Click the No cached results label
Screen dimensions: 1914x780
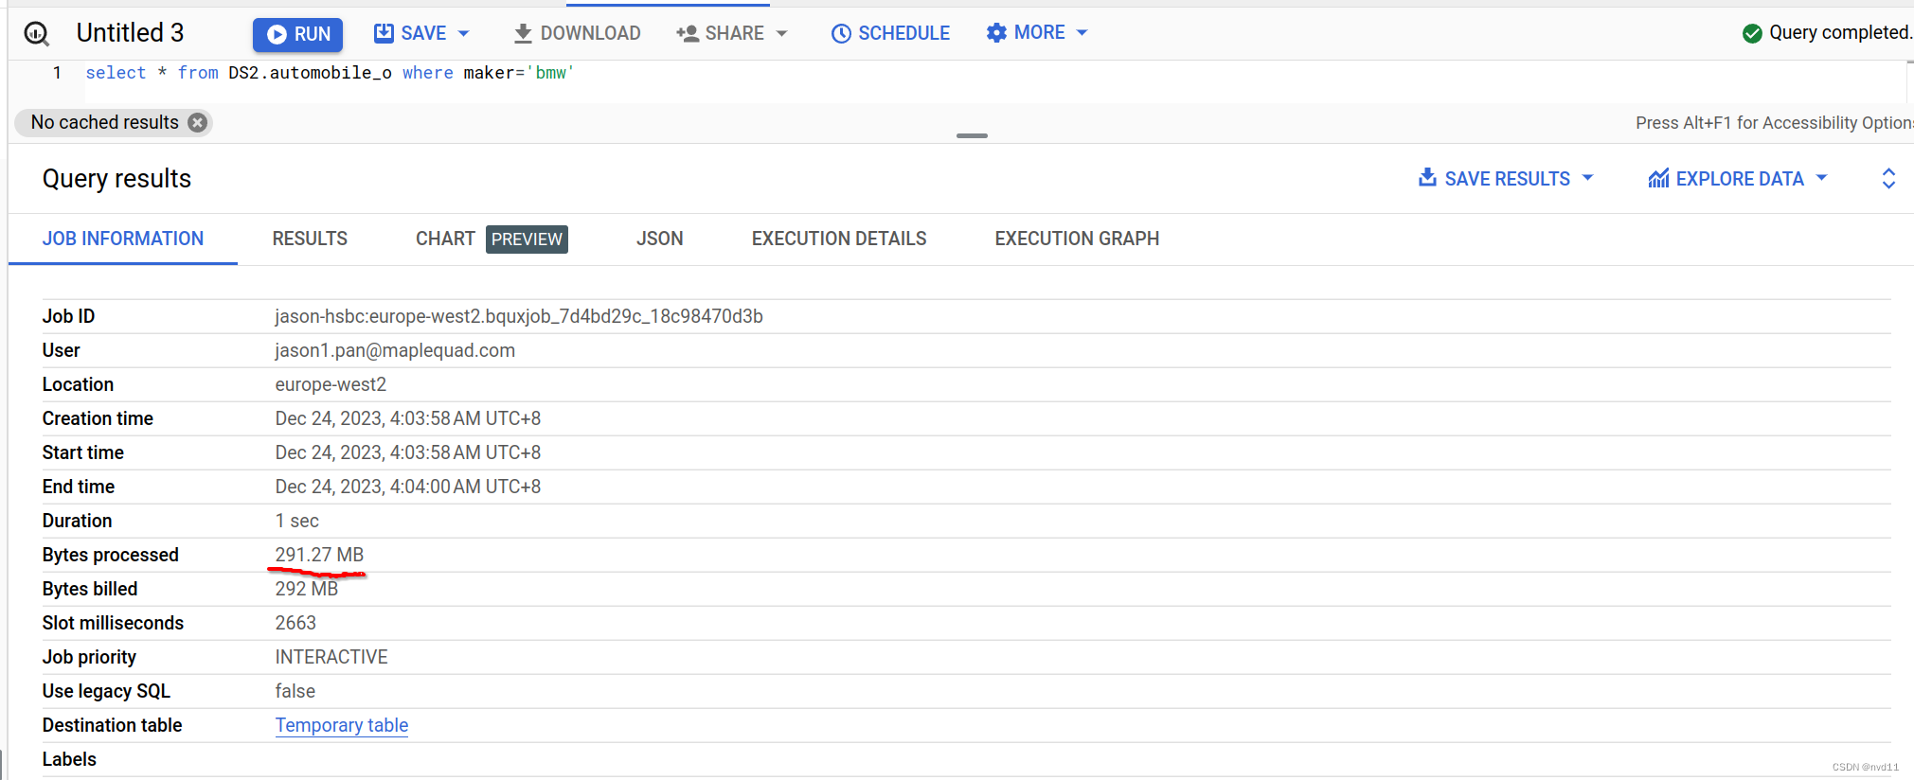(104, 122)
